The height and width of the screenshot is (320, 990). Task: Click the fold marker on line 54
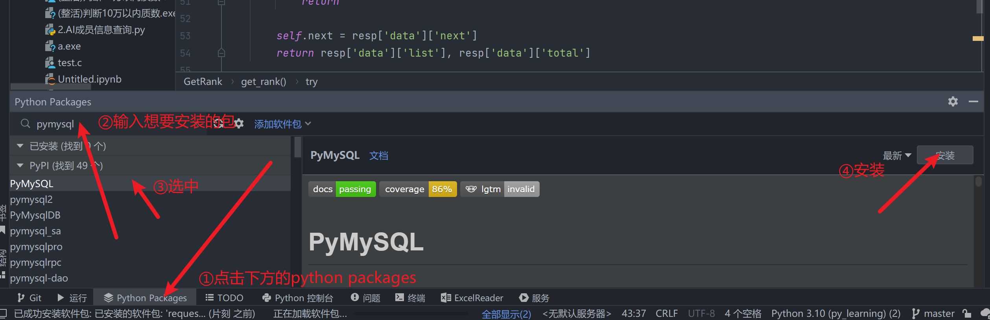(221, 53)
